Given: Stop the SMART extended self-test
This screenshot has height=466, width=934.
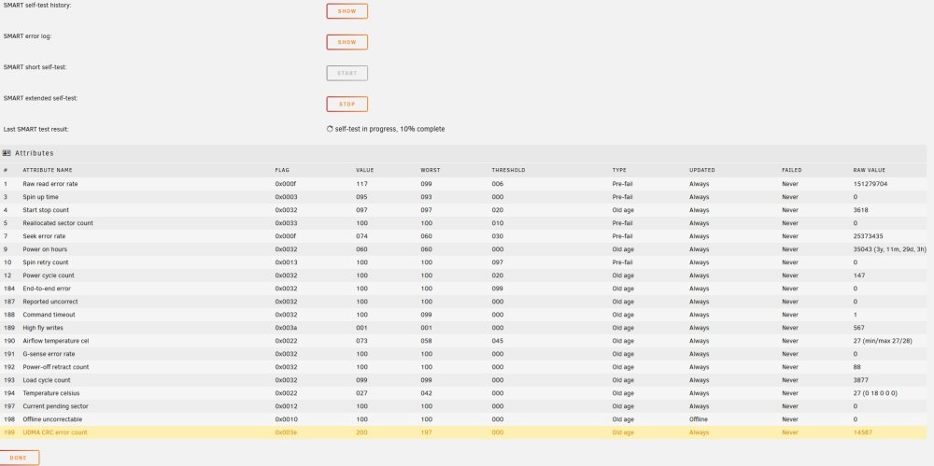Looking at the screenshot, I should click(x=347, y=105).
